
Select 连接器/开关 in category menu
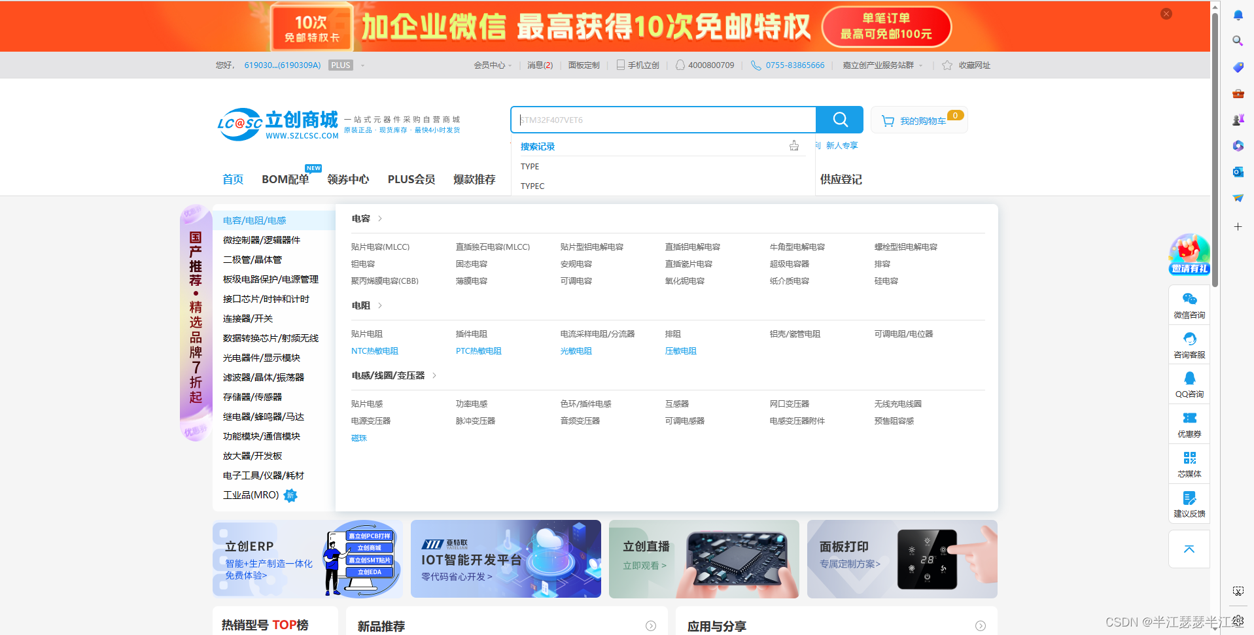[248, 318]
